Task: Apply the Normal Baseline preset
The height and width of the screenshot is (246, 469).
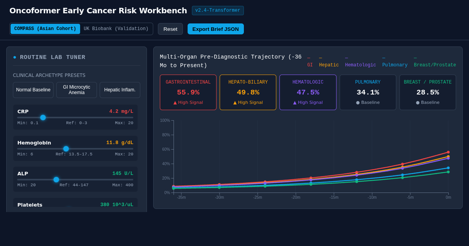Action: click(x=33, y=90)
